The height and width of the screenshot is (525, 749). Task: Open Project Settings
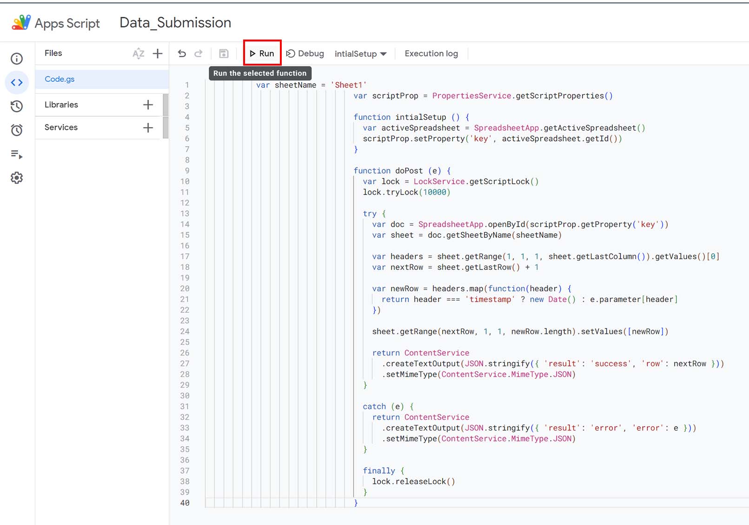[x=17, y=177]
